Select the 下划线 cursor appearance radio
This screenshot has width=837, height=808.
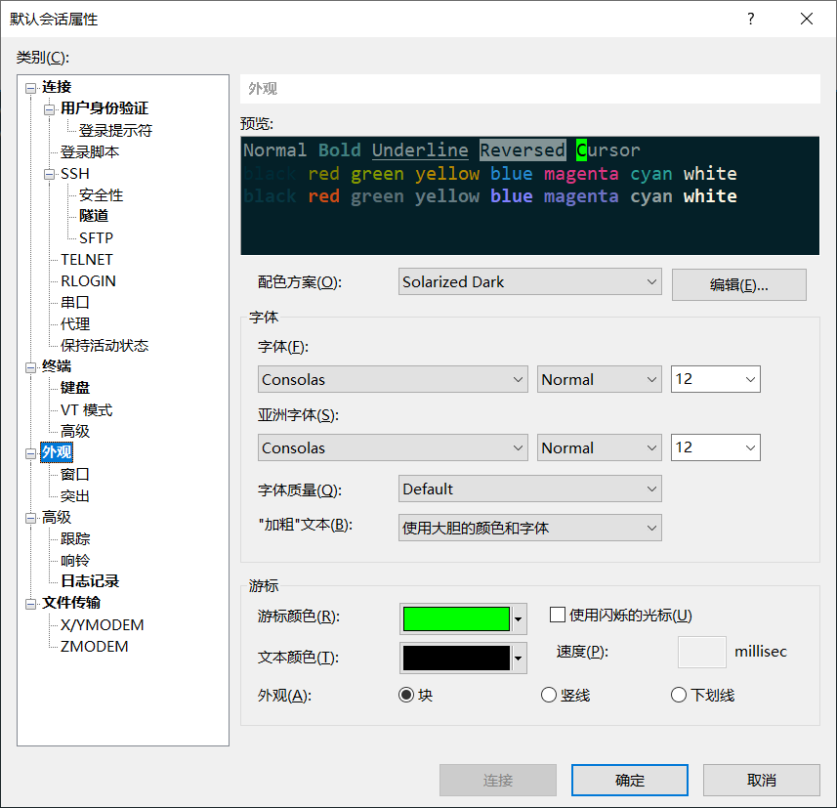coord(679,695)
